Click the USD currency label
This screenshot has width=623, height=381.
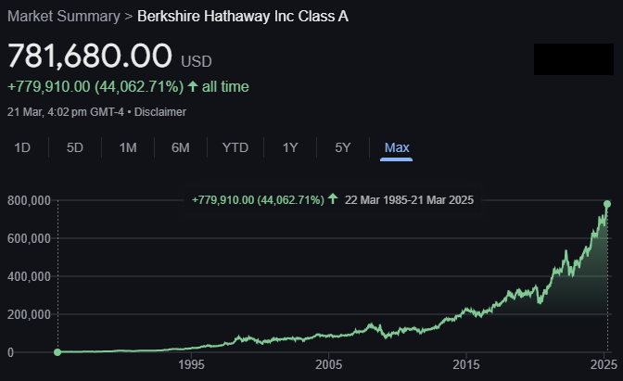point(197,61)
